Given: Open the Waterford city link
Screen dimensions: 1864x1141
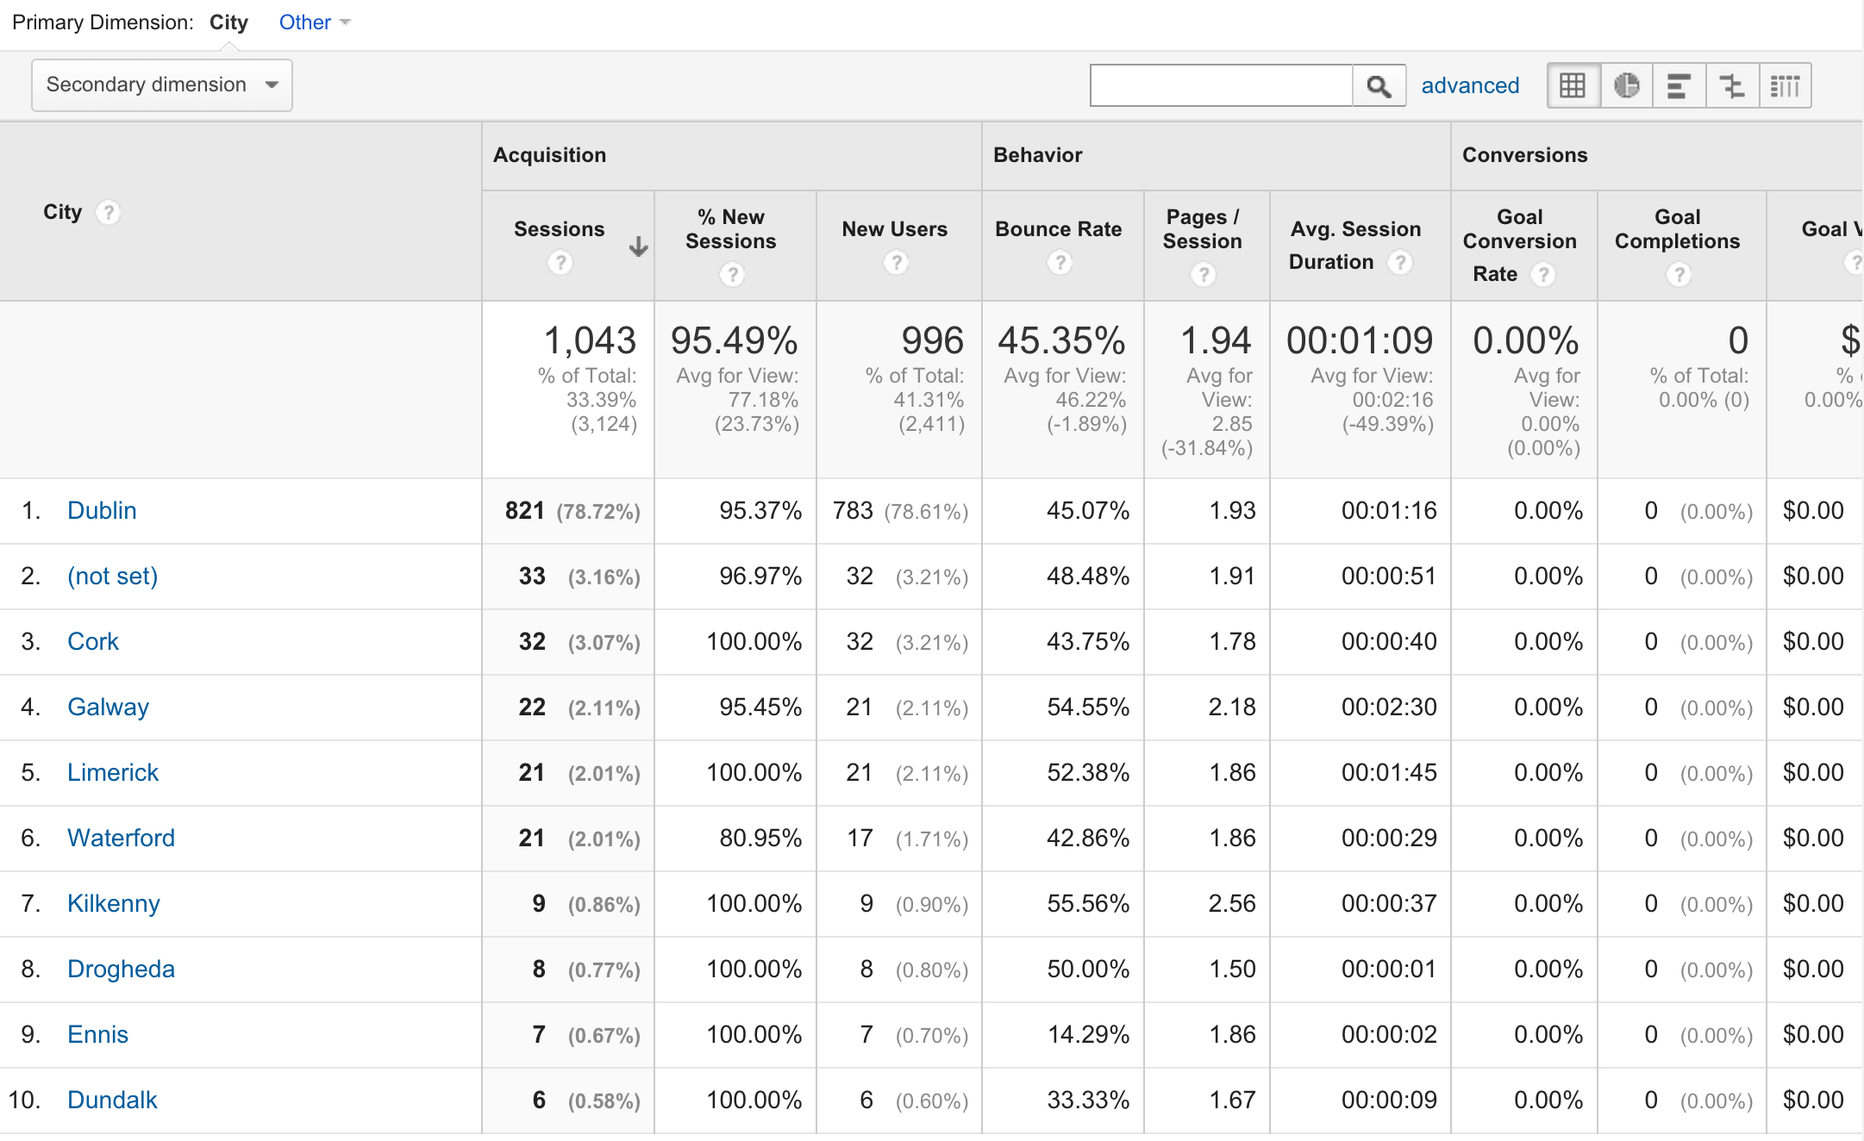Looking at the screenshot, I should click(121, 838).
